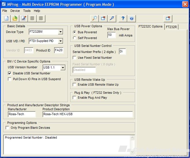
Task: Click the Vendor ID field
Action: [29, 50]
